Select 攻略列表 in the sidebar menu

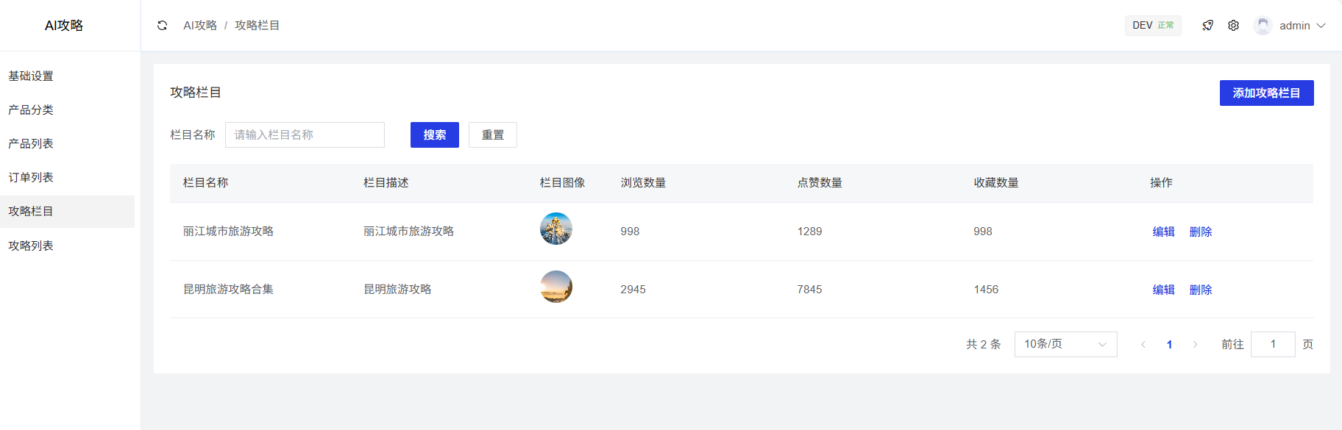[31, 246]
